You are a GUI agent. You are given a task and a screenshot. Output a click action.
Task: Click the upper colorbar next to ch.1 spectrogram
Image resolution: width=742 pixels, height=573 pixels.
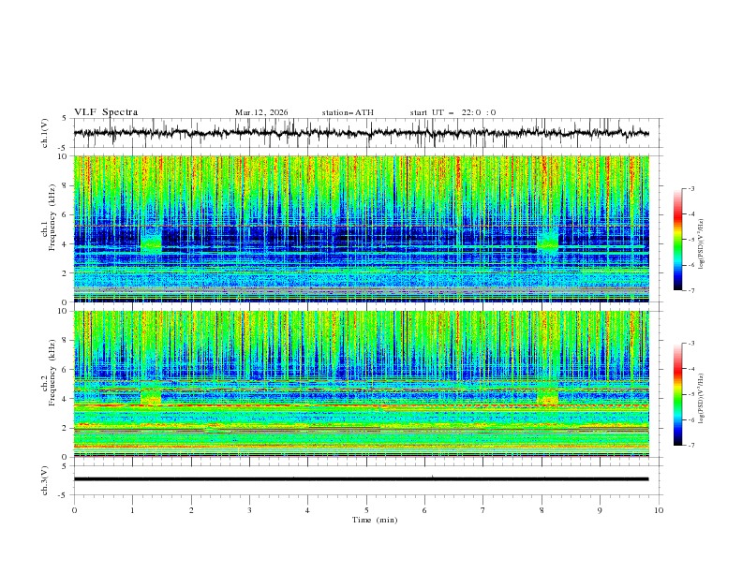click(x=677, y=240)
